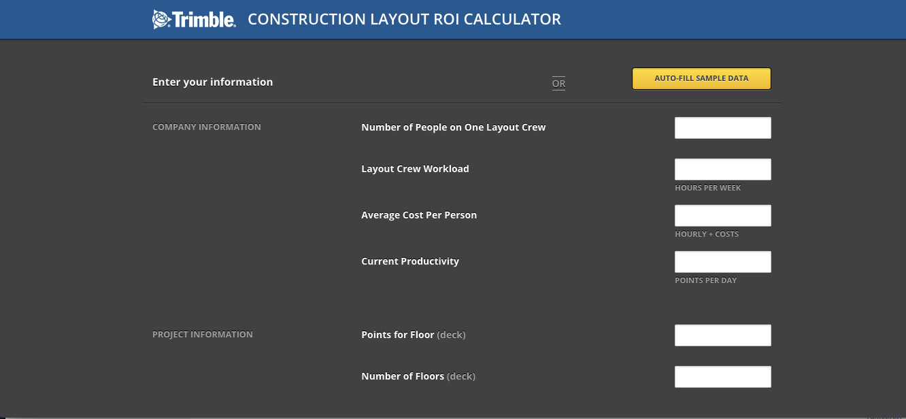Activate the Current Productivity points per day field
906x419 pixels.
tap(722, 262)
